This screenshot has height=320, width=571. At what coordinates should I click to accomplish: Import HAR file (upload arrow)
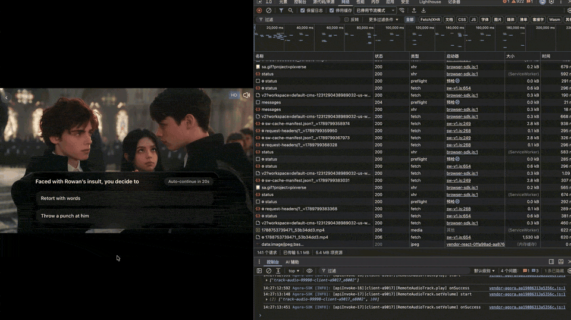[414, 11]
